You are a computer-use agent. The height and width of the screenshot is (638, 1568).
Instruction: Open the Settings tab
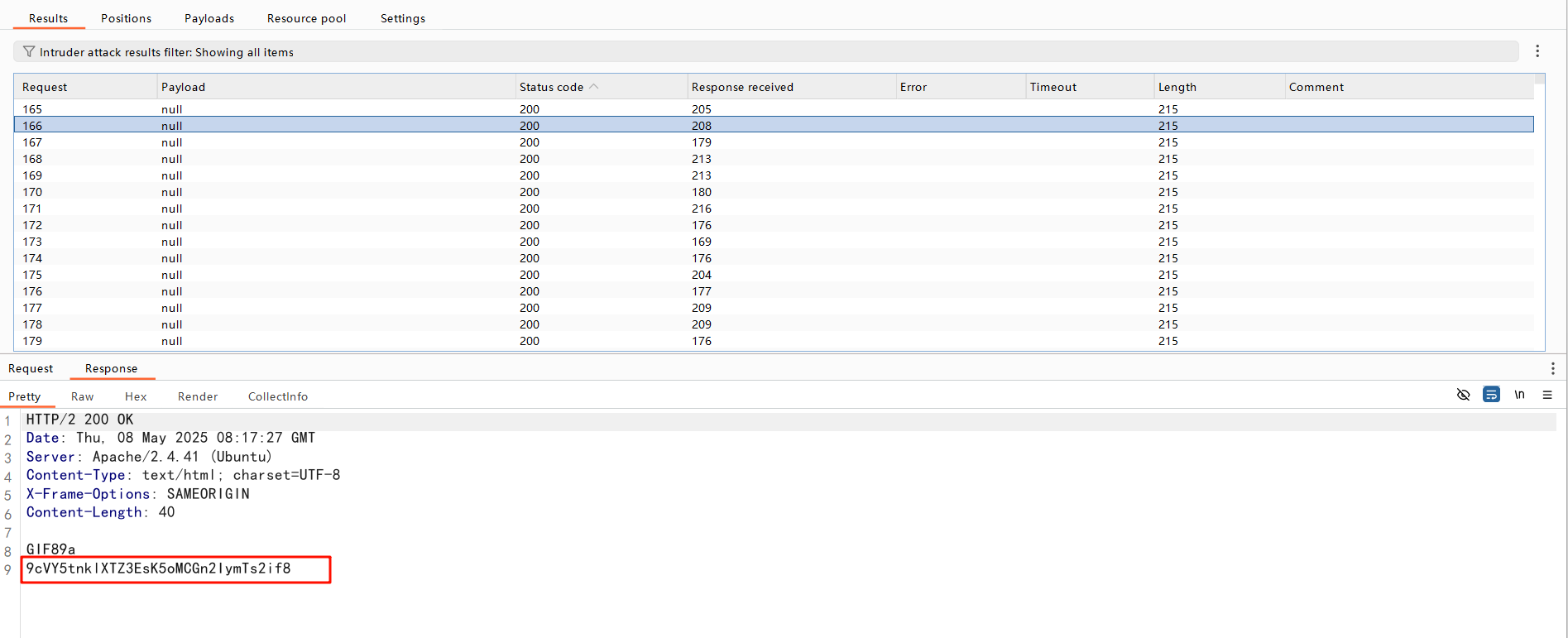coord(402,18)
